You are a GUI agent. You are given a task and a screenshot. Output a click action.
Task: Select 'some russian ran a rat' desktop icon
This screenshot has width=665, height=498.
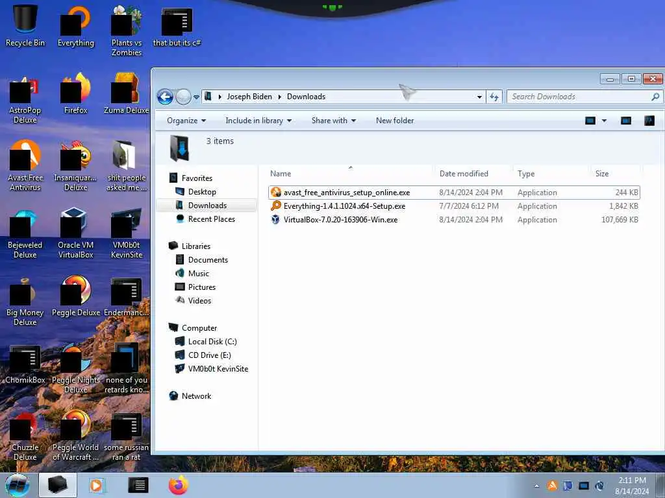(127, 435)
